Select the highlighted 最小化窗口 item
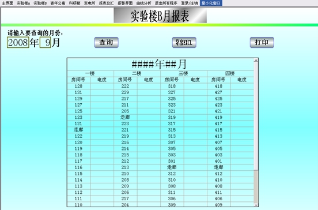The width and height of the screenshot is (318, 210). pos(211,3)
